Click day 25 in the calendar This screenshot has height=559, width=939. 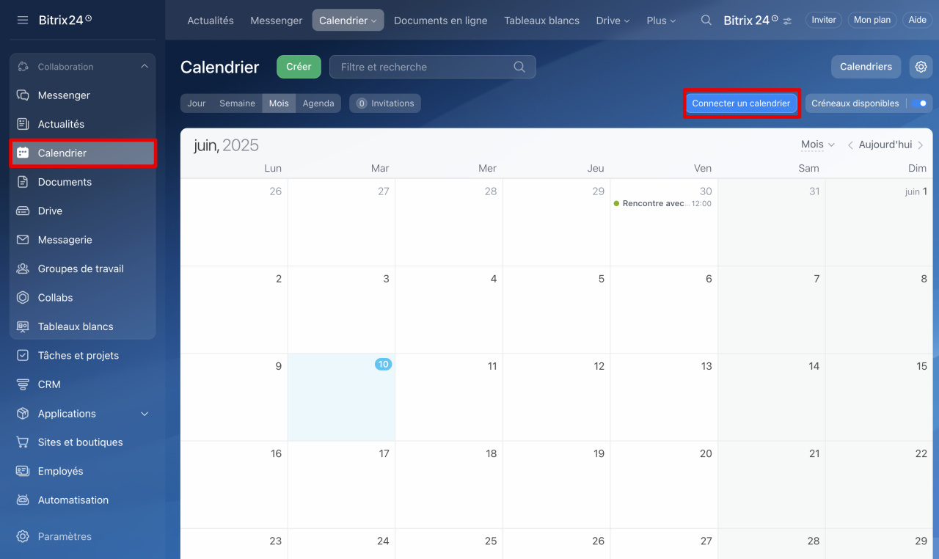pos(449,544)
